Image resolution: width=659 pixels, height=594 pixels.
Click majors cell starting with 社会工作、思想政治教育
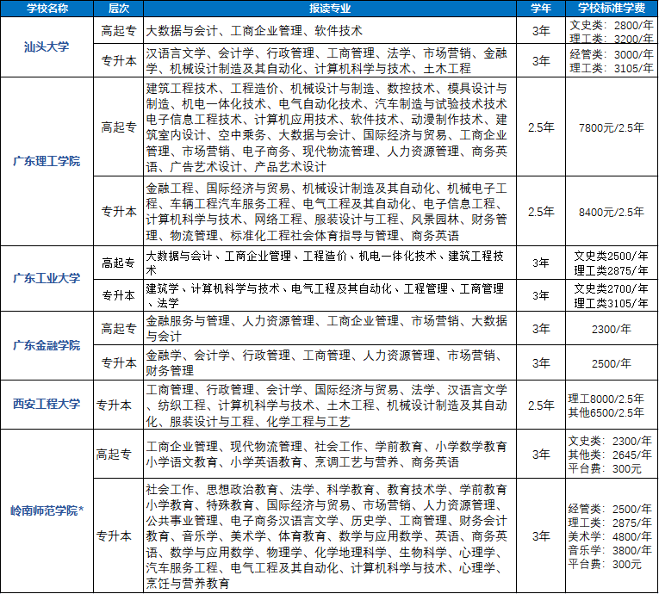tap(330, 535)
